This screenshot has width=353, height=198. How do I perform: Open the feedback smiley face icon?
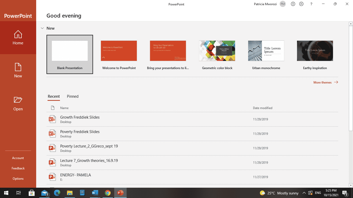pyautogui.click(x=293, y=4)
